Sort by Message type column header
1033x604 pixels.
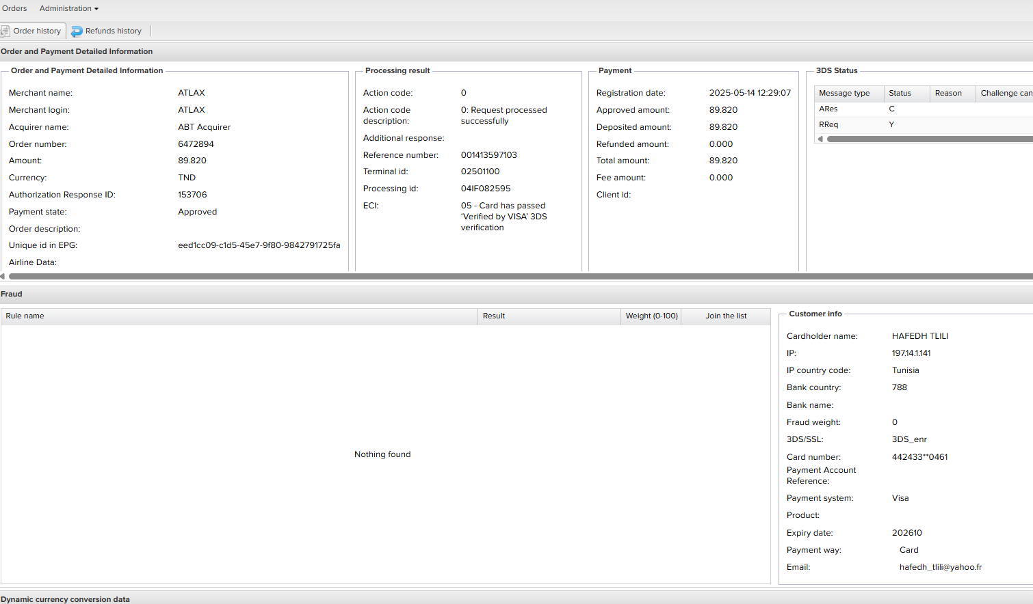pos(844,94)
